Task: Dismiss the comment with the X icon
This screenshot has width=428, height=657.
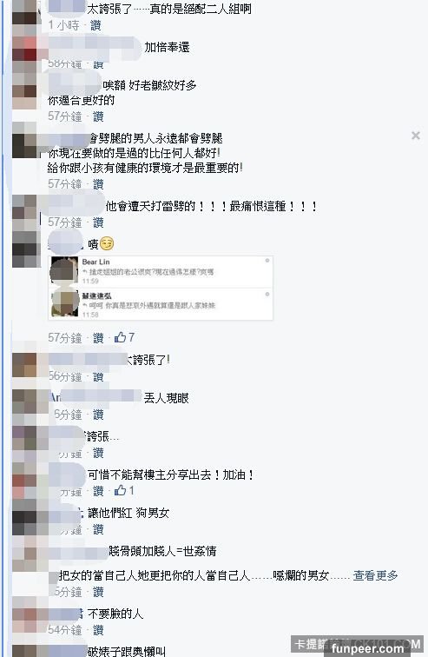Action: [416, 136]
